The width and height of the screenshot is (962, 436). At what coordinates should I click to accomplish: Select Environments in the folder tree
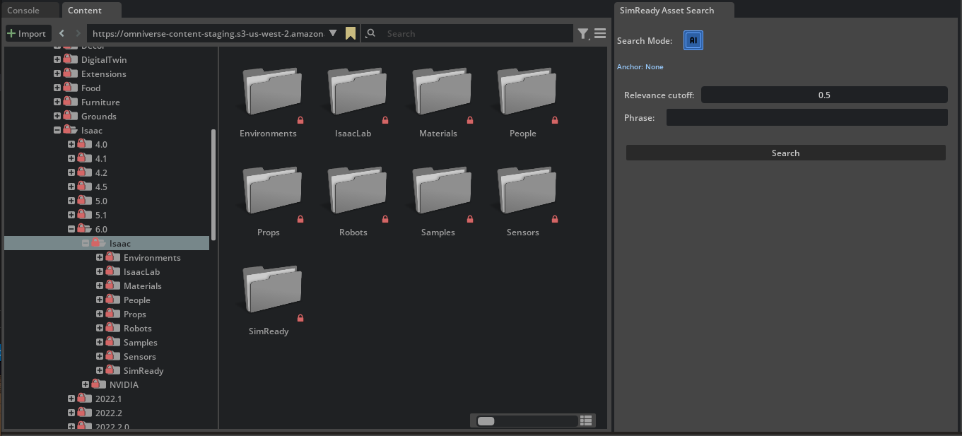tap(152, 258)
